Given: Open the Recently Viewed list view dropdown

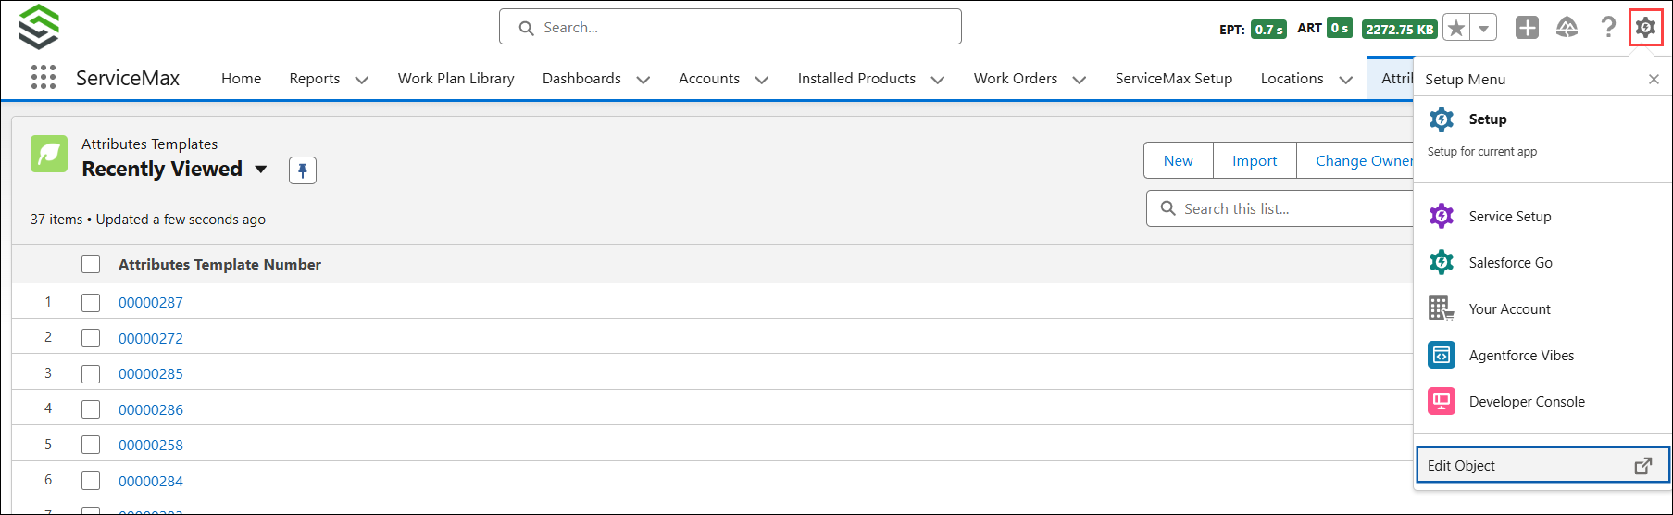Looking at the screenshot, I should (261, 169).
